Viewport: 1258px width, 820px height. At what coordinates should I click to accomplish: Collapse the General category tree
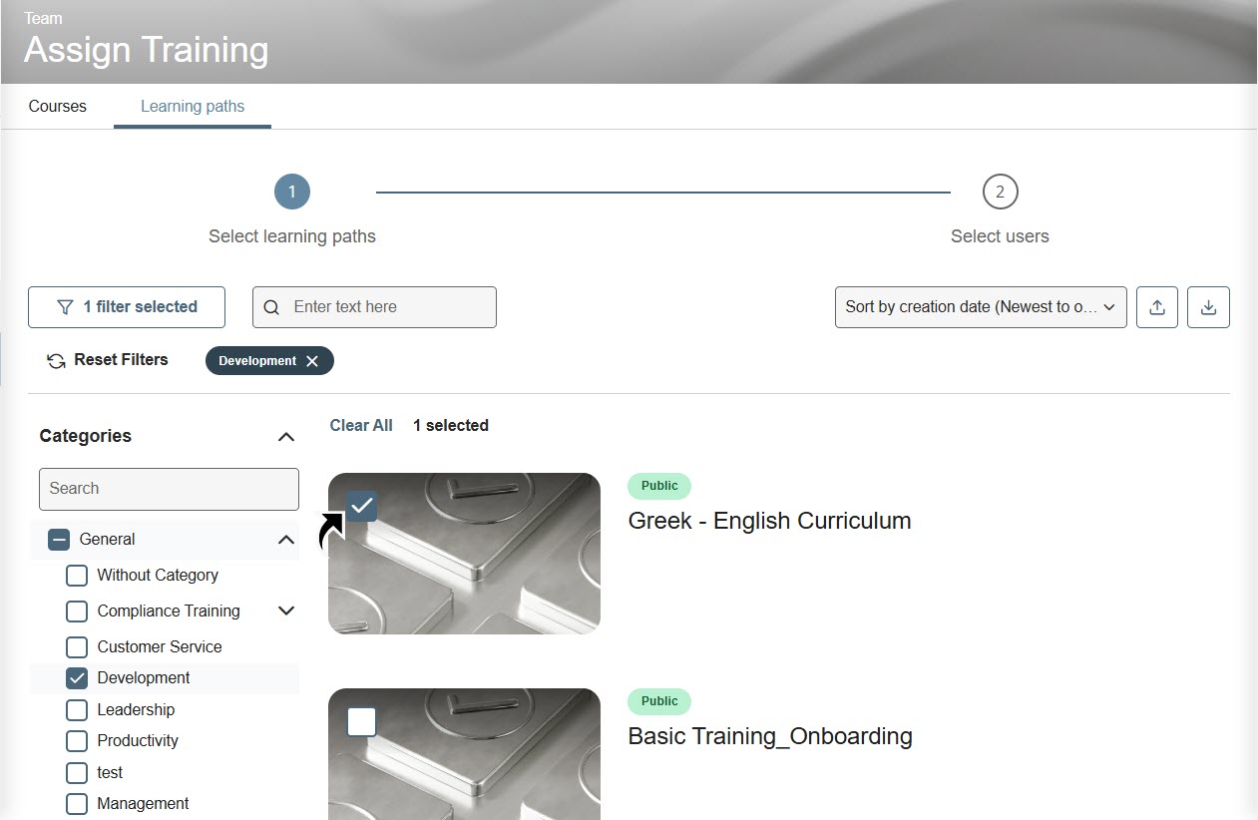(x=286, y=540)
